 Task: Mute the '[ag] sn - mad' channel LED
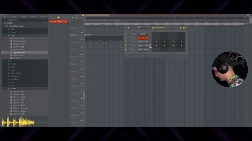point(126,46)
